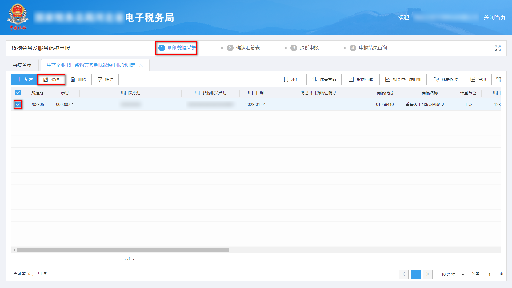Image resolution: width=512 pixels, height=288 pixels.
Task: Open the 筛选 filter funnel icon
Action: tap(99, 79)
